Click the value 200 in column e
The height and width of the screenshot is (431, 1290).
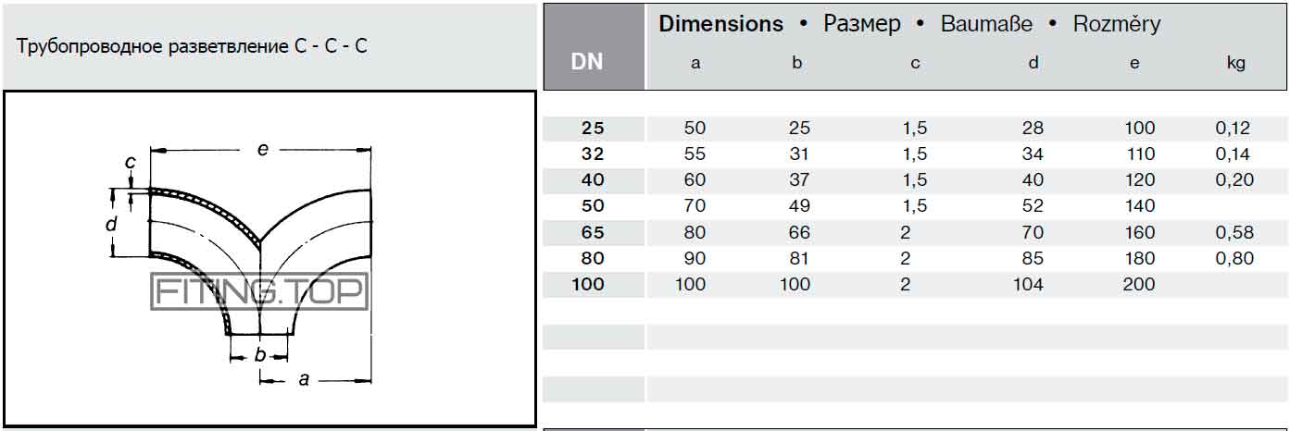(1138, 284)
